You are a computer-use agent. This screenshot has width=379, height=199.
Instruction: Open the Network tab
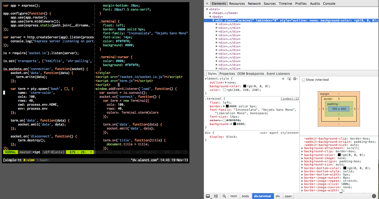pos(254,4)
